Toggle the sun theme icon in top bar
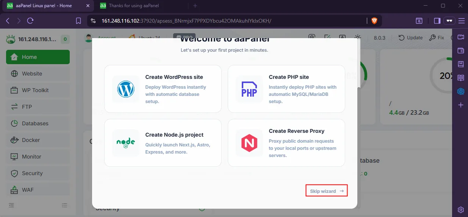The height and width of the screenshot is (217, 468). pos(358,38)
